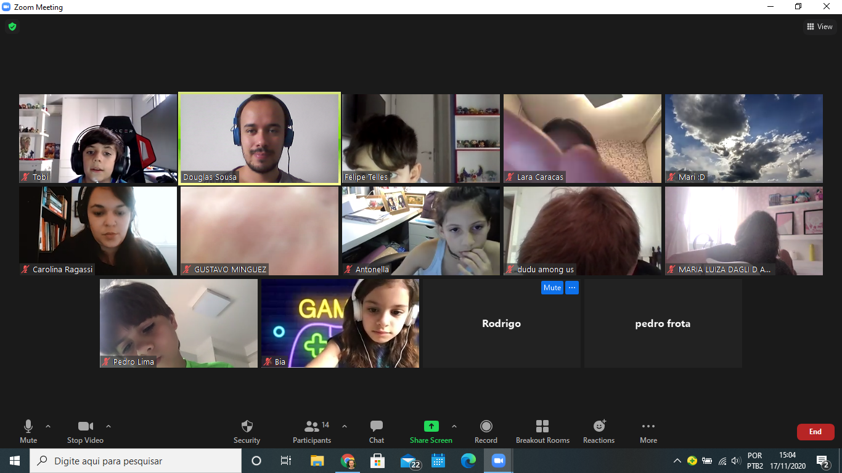
Task: Select Bia's video tile
Action: click(340, 323)
